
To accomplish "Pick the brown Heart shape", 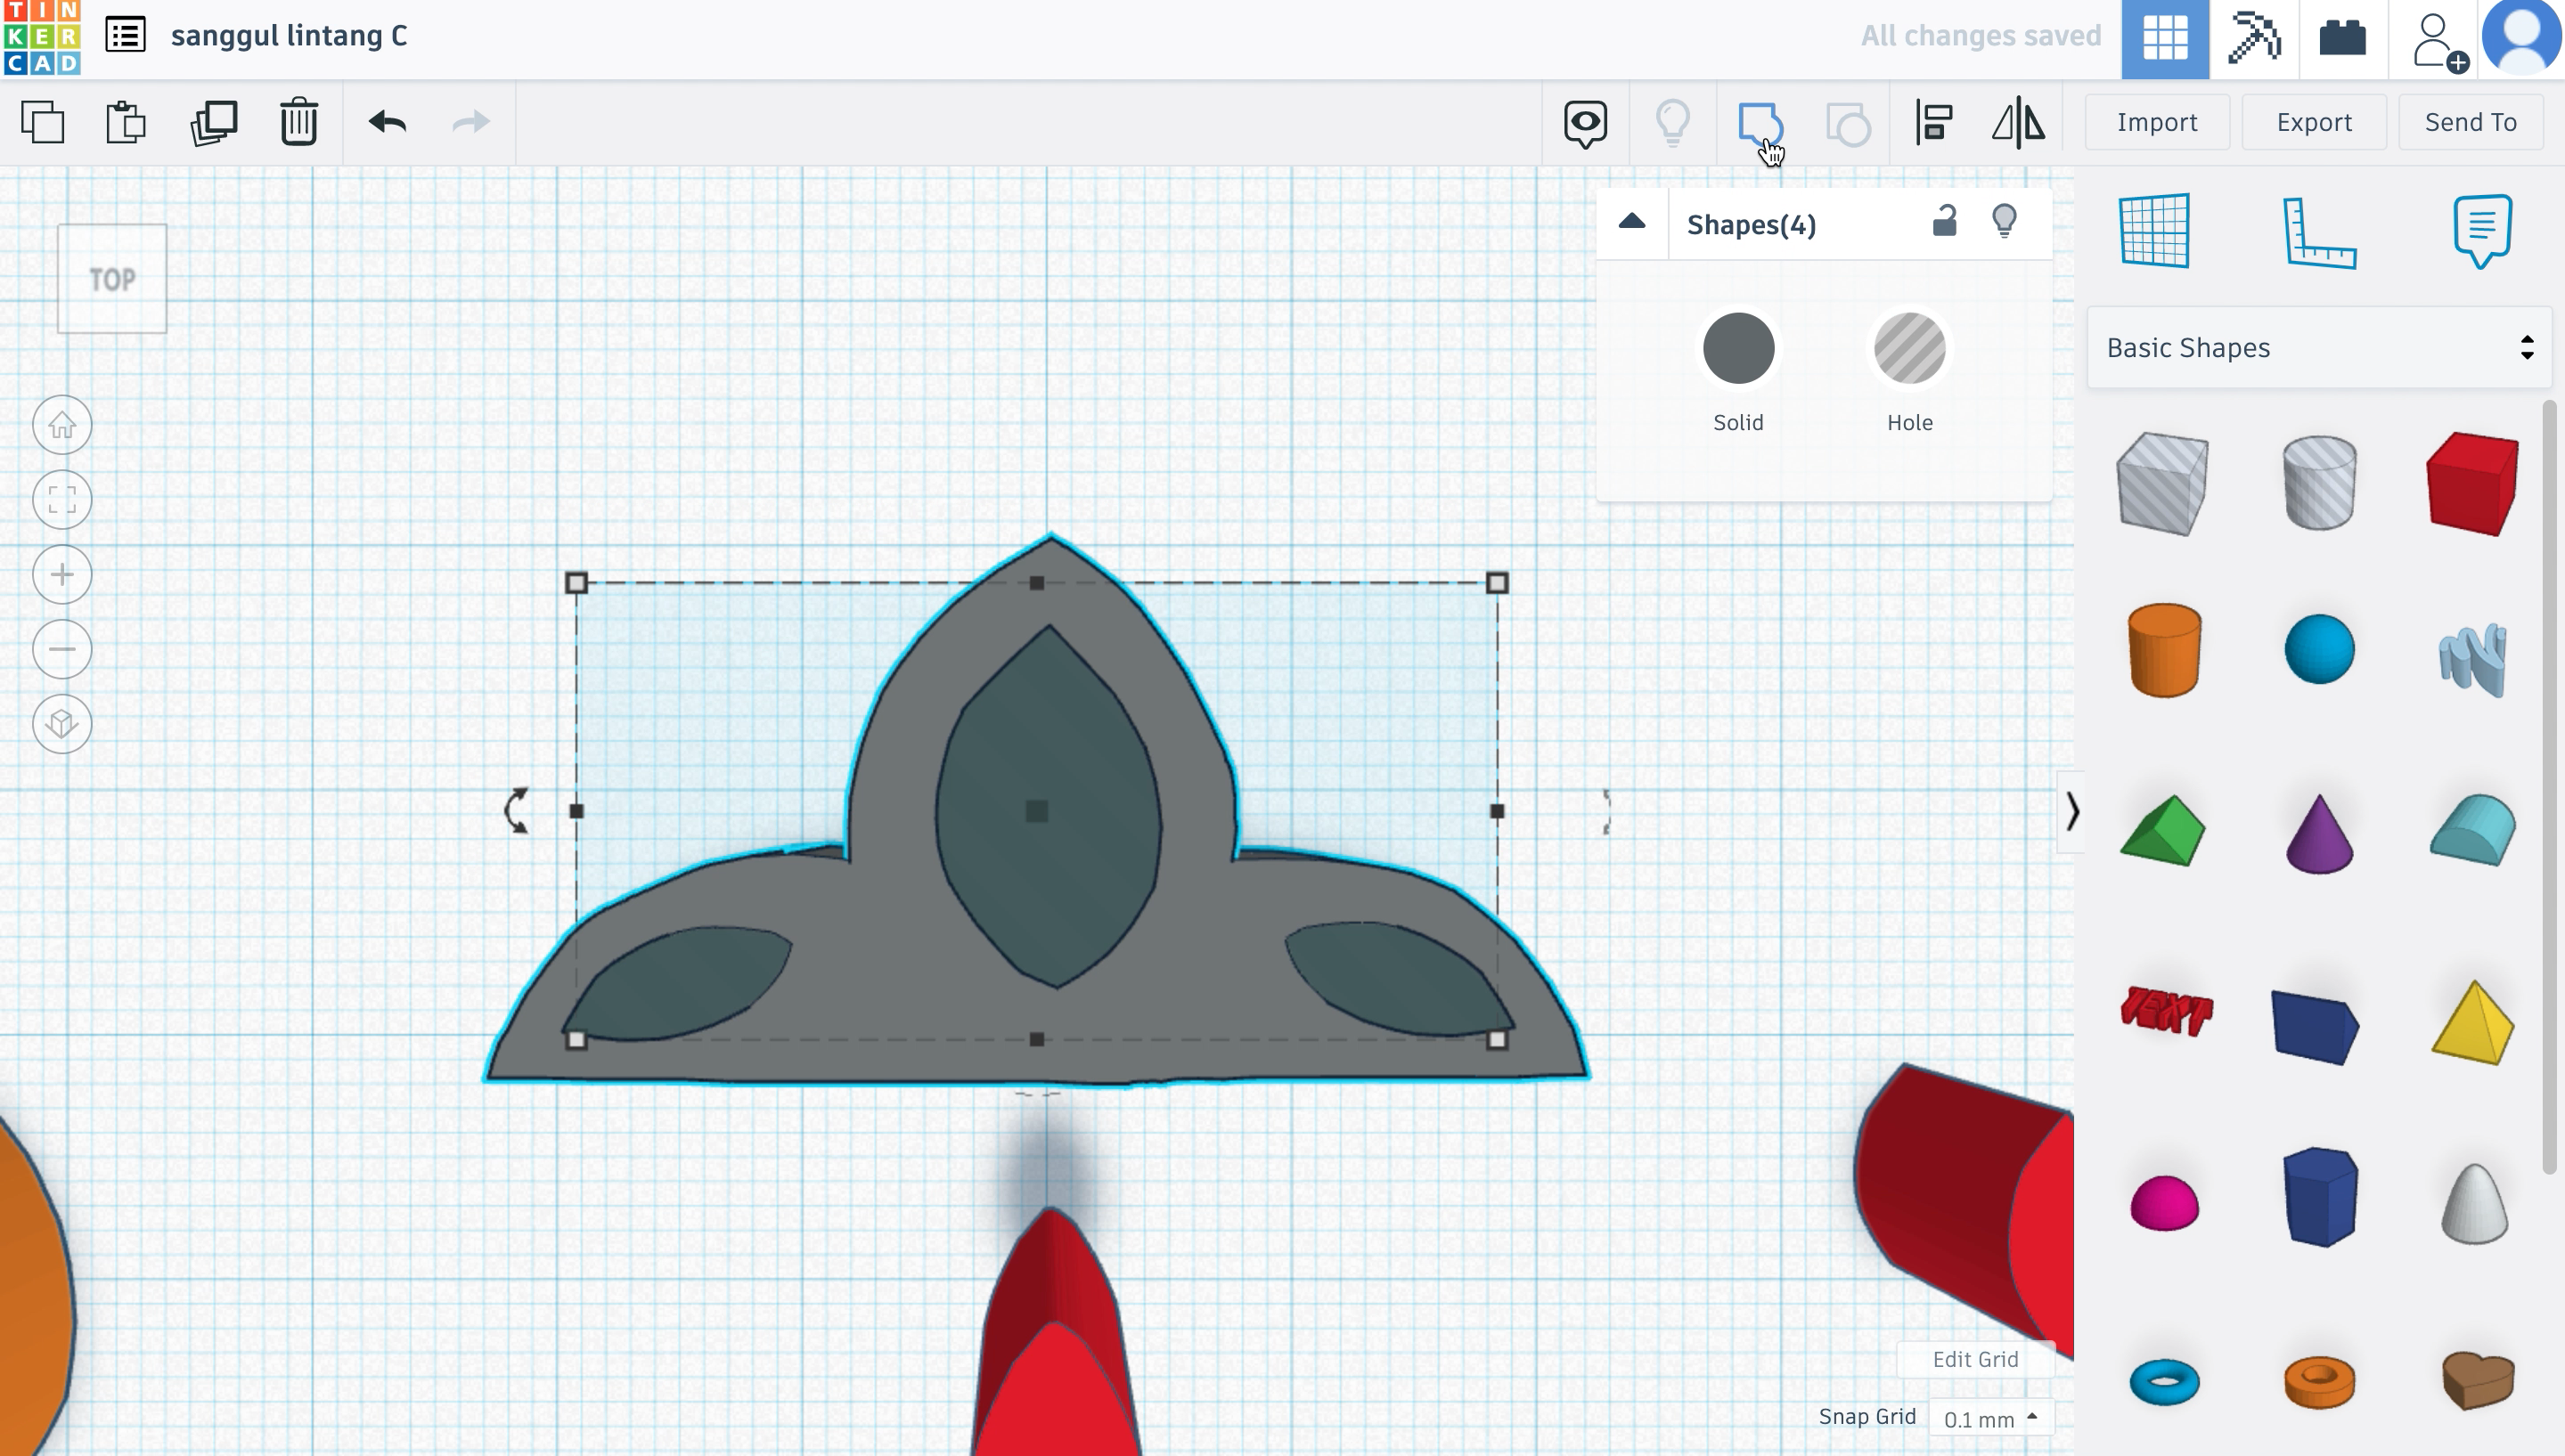I will click(x=2477, y=1380).
